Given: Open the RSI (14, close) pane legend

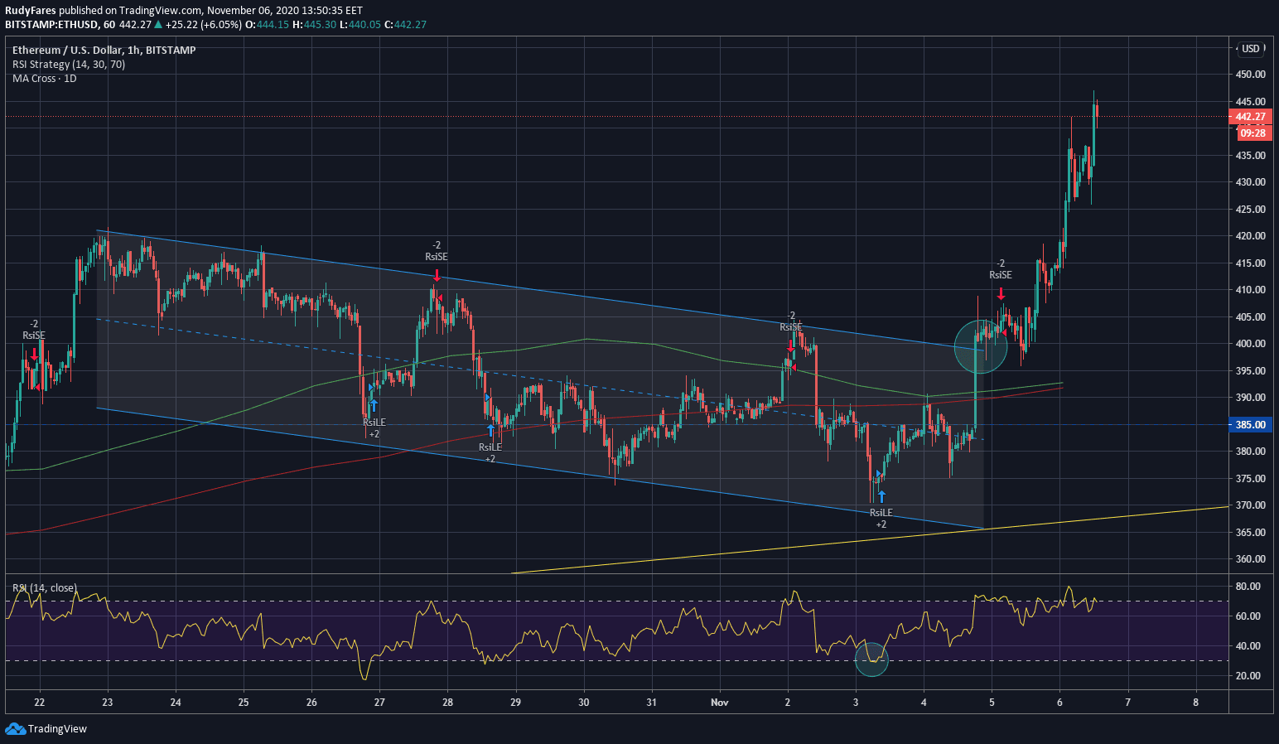Looking at the screenshot, I should point(45,588).
